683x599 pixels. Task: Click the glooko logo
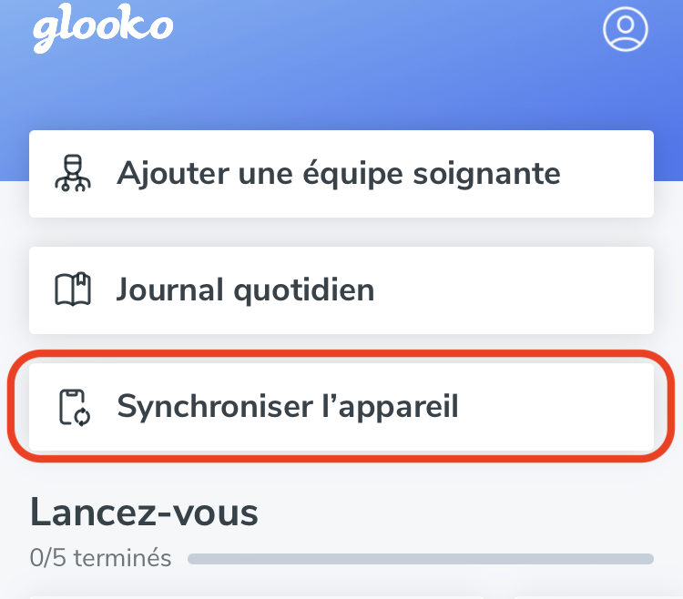point(102,28)
